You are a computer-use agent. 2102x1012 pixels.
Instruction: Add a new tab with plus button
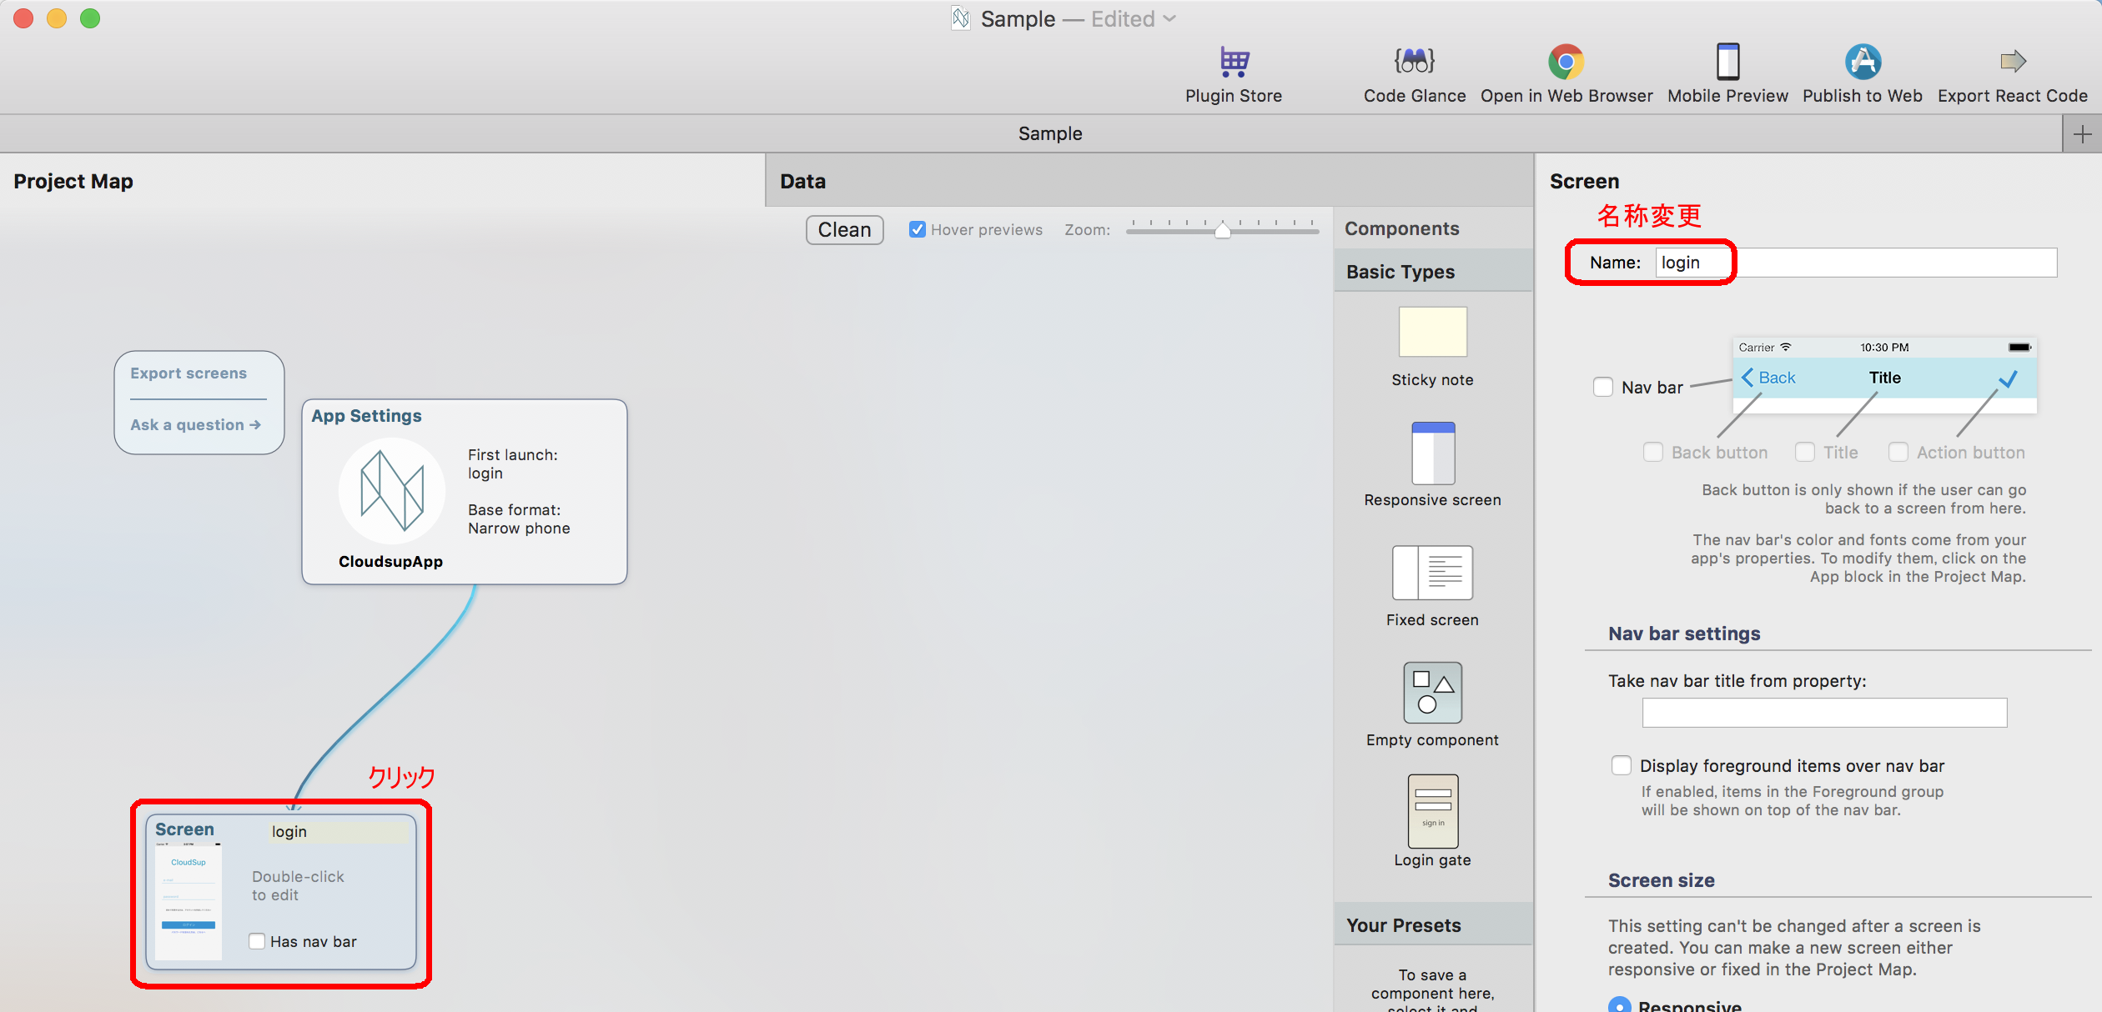click(2082, 133)
